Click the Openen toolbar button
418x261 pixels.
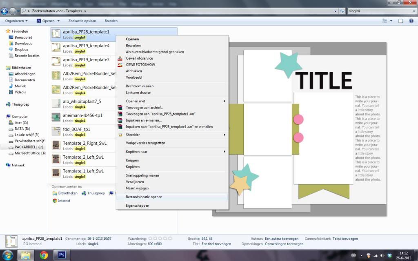46,21
